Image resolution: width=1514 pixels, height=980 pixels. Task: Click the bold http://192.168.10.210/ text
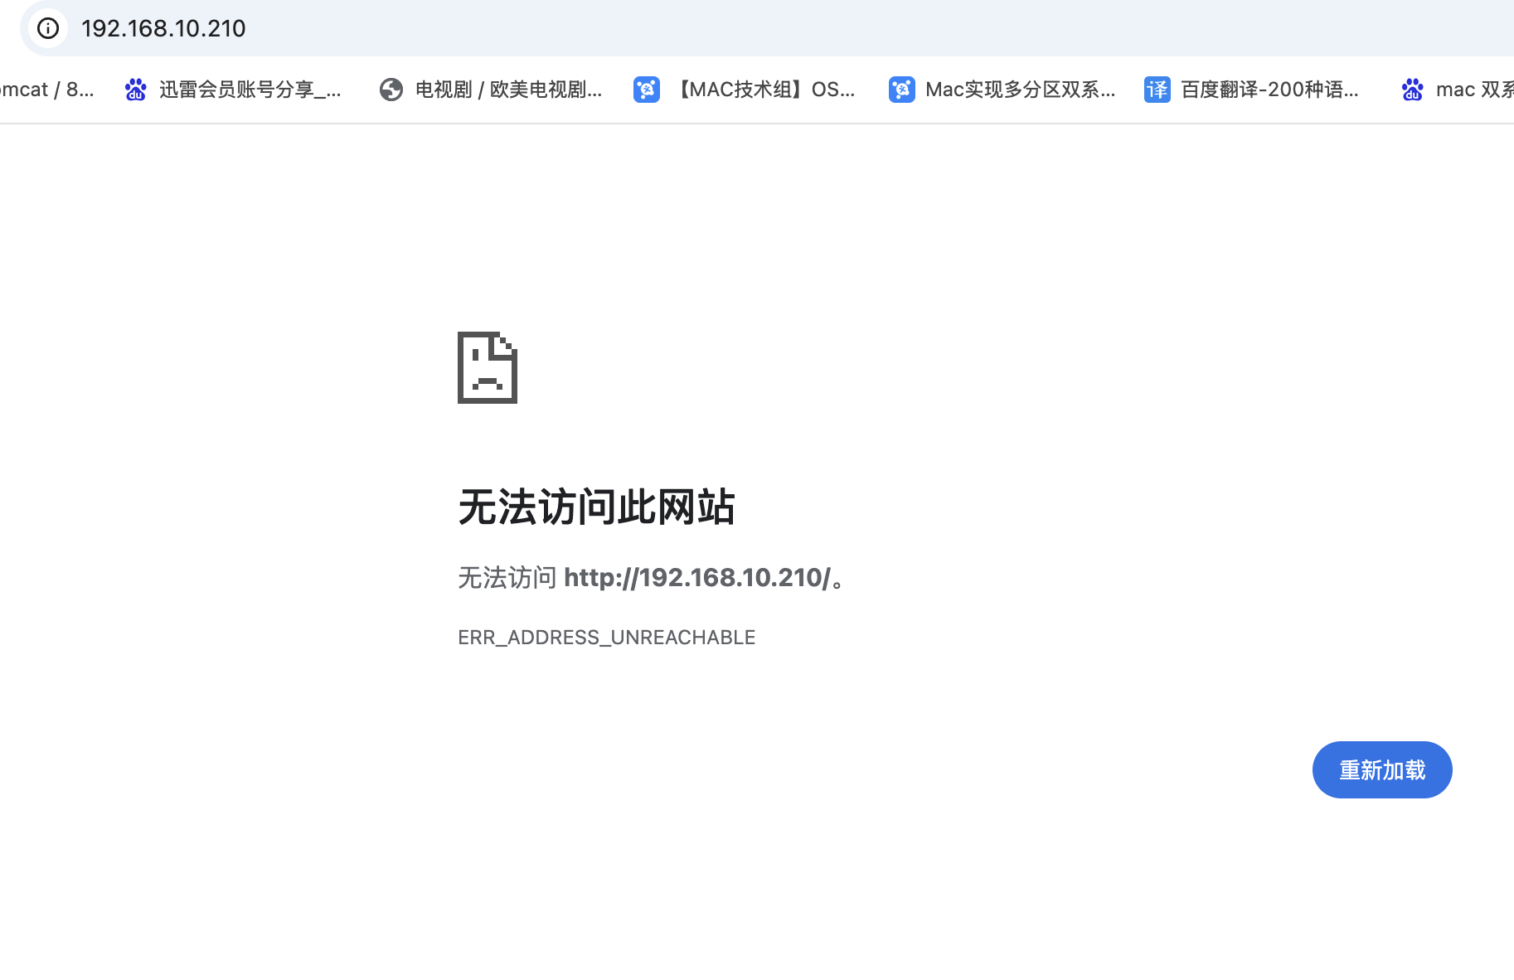tap(697, 577)
